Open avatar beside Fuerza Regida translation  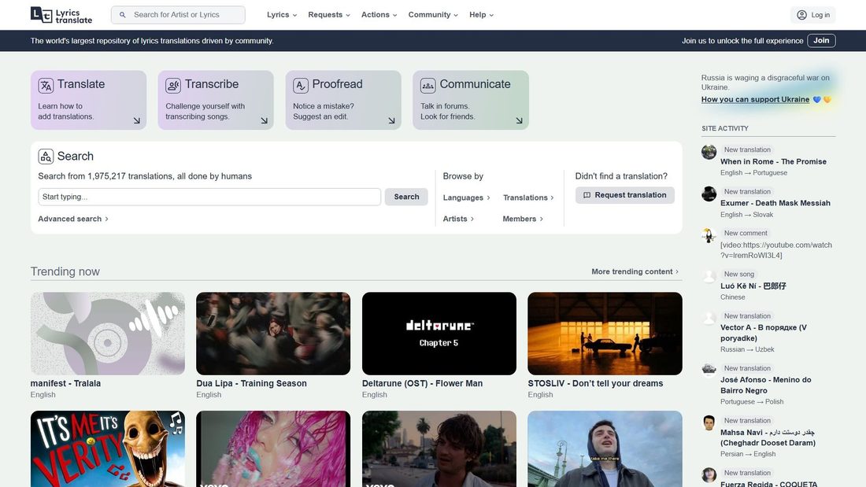pyautogui.click(x=709, y=475)
